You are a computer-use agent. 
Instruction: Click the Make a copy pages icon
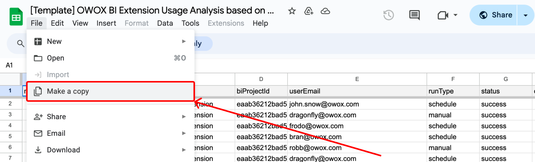click(38, 91)
